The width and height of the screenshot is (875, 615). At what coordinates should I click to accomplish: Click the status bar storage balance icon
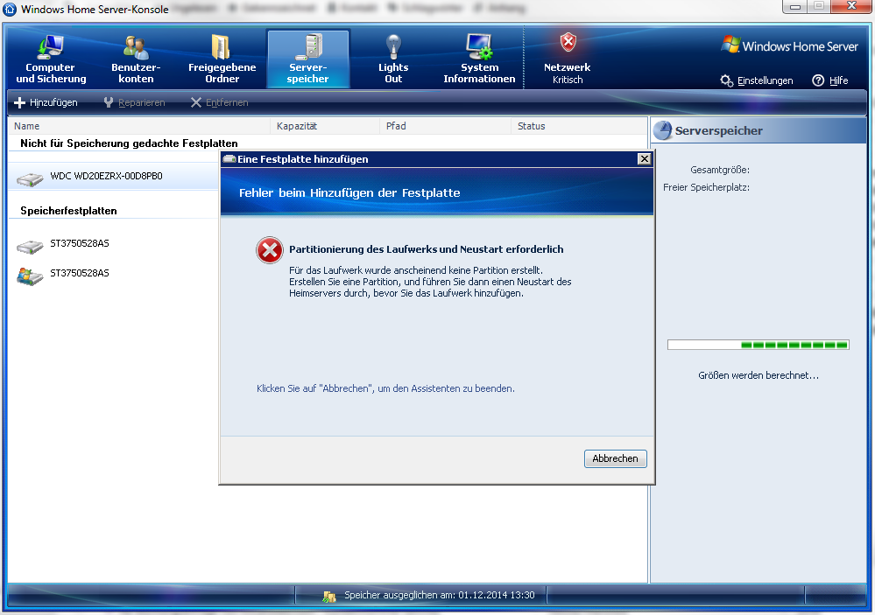point(329,597)
